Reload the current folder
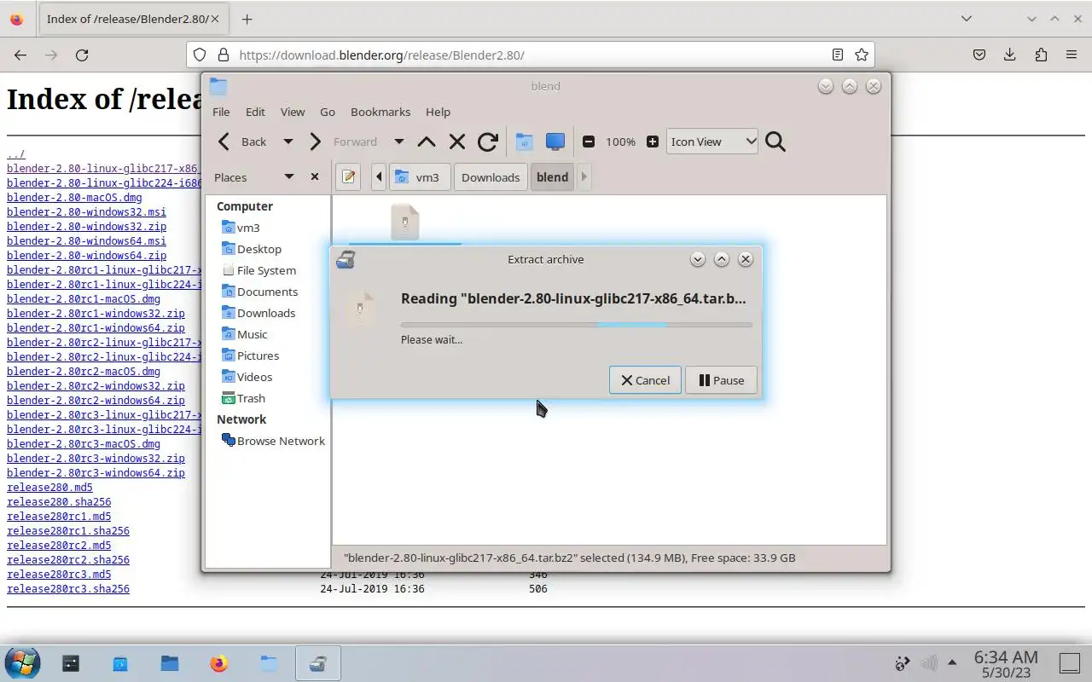This screenshot has width=1092, height=682. (x=487, y=142)
